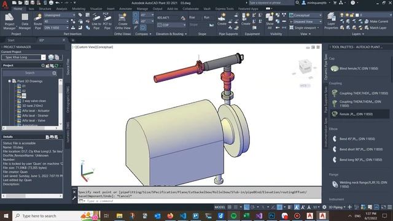
Task: Open the Windows Start button
Action: tap(6, 215)
